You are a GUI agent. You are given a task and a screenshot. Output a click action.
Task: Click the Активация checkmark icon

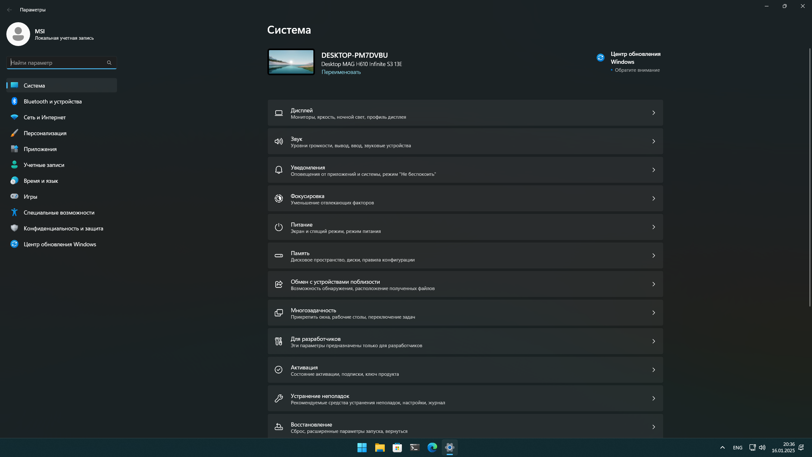click(x=279, y=370)
